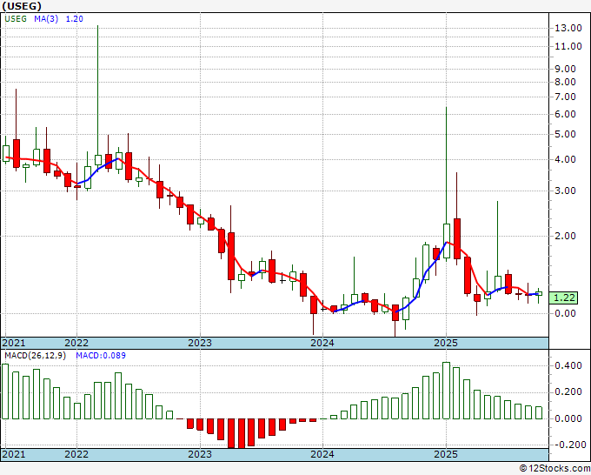Select 2023 on the price chart timeline

coord(200,343)
